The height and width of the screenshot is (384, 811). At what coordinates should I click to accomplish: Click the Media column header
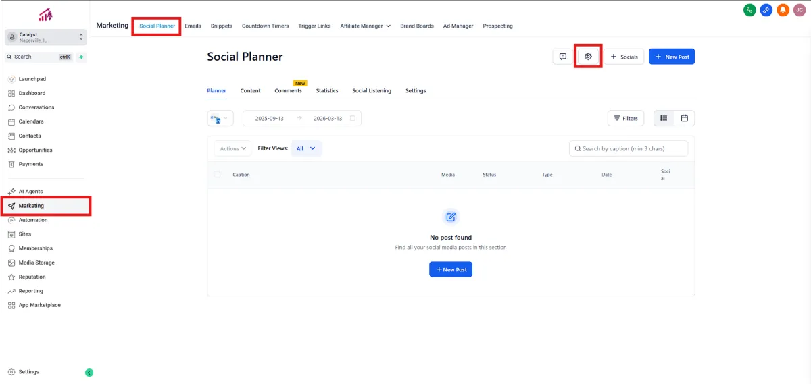tap(448, 175)
